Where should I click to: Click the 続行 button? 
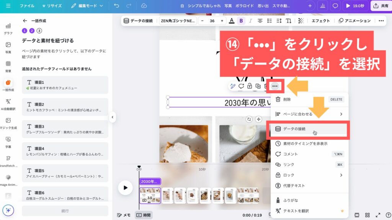(65, 211)
